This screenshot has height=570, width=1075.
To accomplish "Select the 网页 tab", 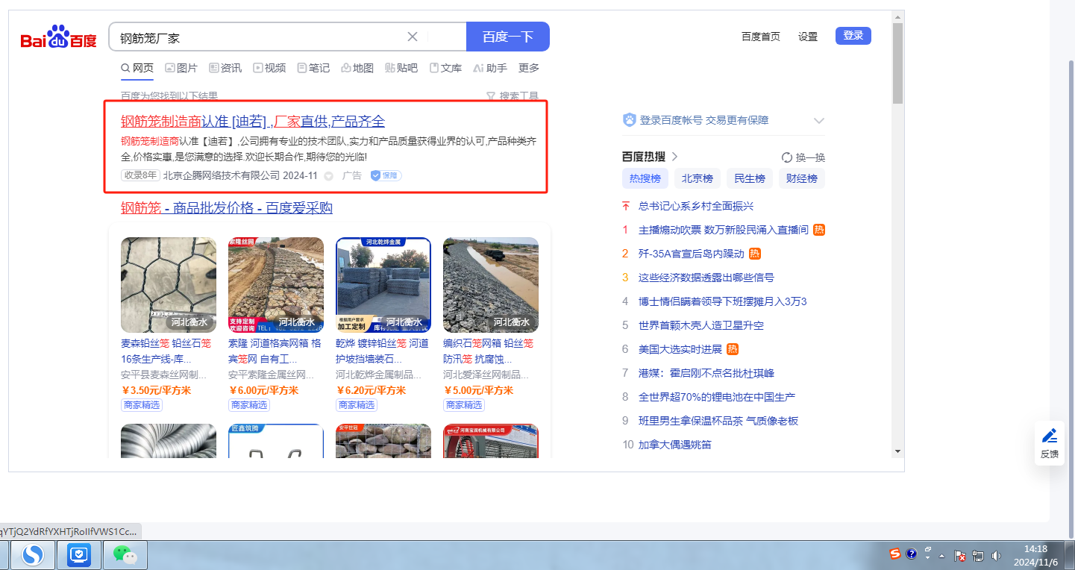I will click(x=137, y=68).
